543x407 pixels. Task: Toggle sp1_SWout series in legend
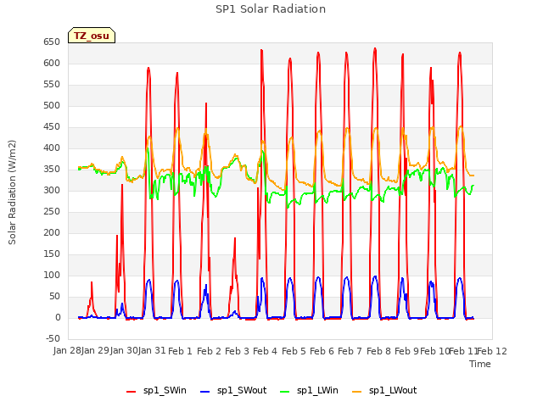[x=233, y=391]
